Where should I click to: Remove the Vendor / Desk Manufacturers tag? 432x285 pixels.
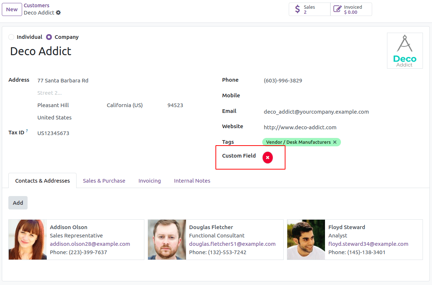[x=334, y=142]
